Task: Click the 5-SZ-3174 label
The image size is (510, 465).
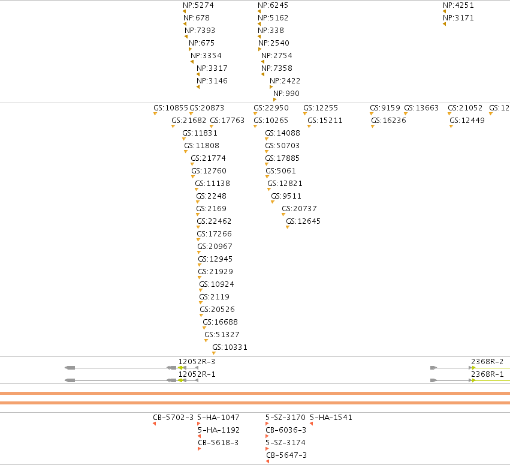Action: (285, 443)
